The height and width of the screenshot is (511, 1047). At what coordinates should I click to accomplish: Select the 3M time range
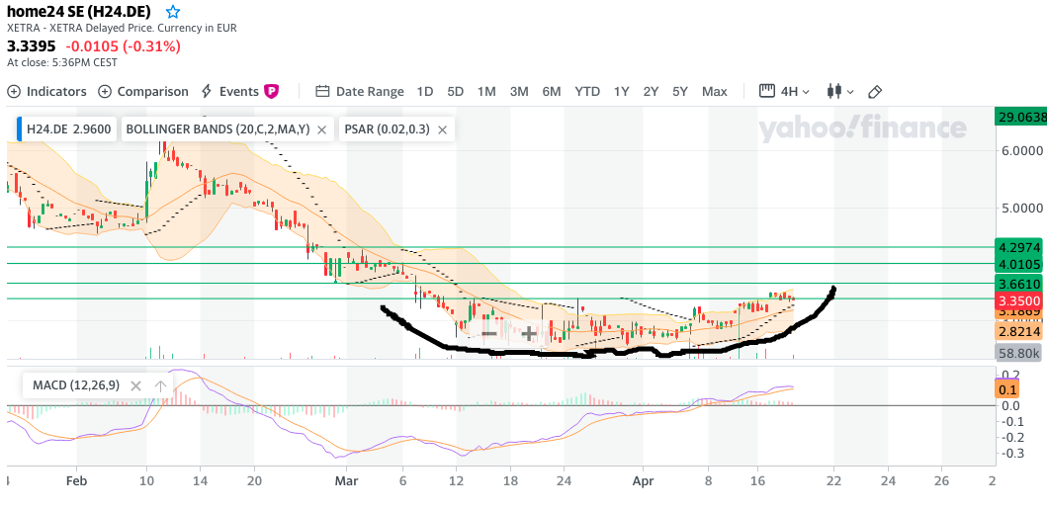(519, 92)
